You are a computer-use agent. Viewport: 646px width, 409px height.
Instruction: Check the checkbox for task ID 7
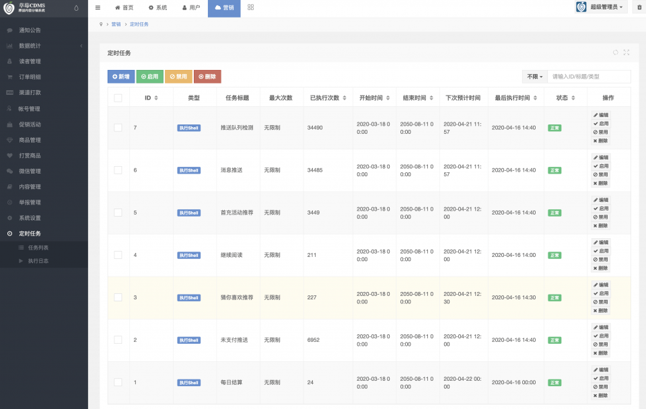[118, 128]
